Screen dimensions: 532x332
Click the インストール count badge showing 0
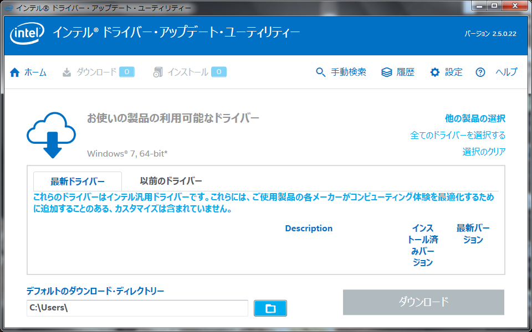pos(219,72)
